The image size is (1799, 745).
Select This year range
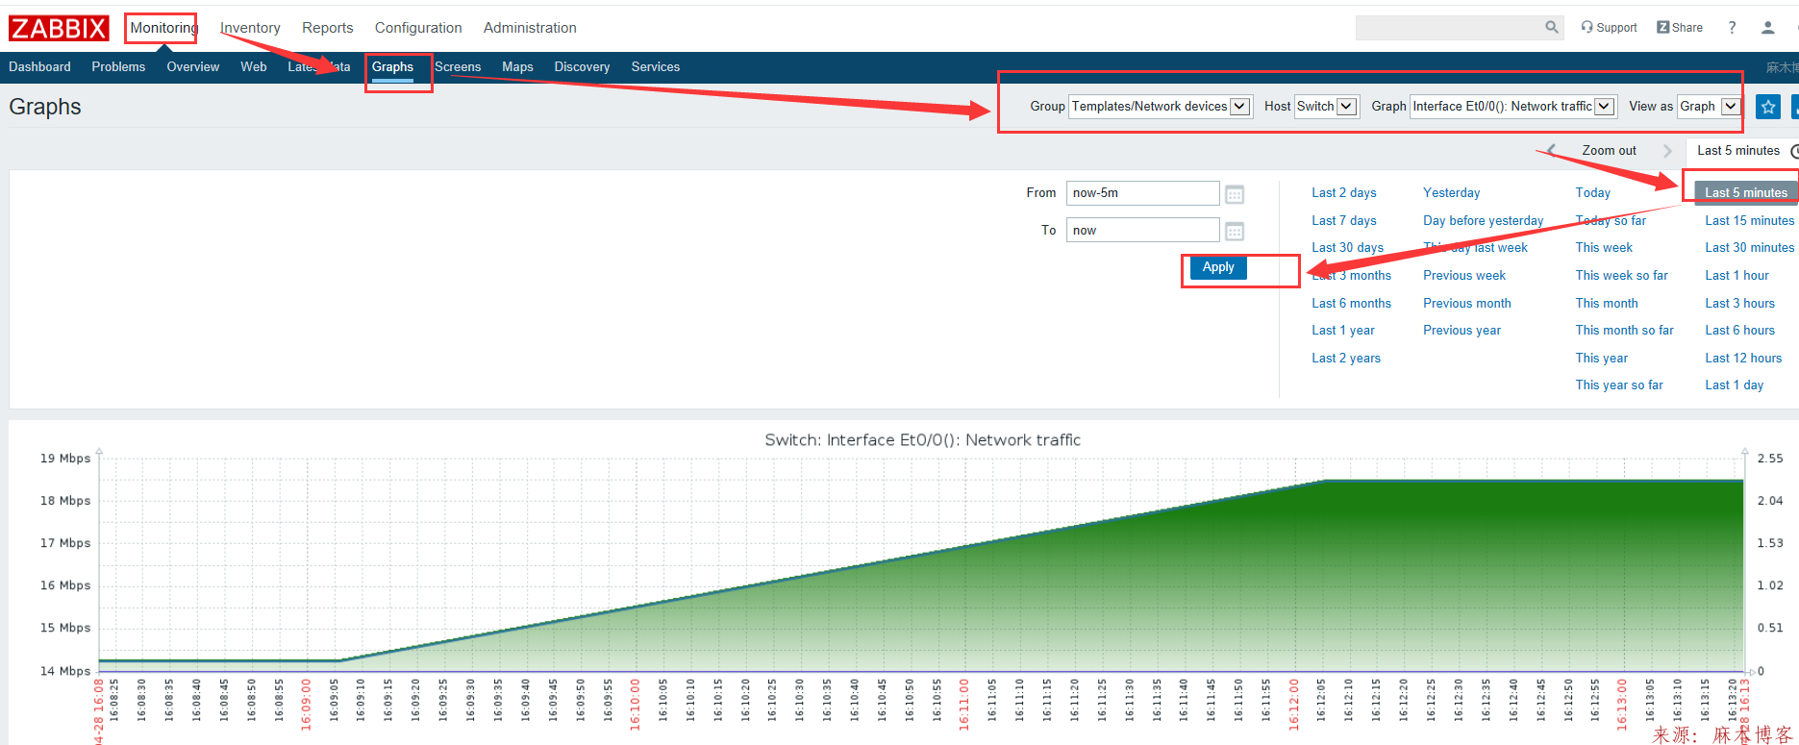pos(1601,359)
